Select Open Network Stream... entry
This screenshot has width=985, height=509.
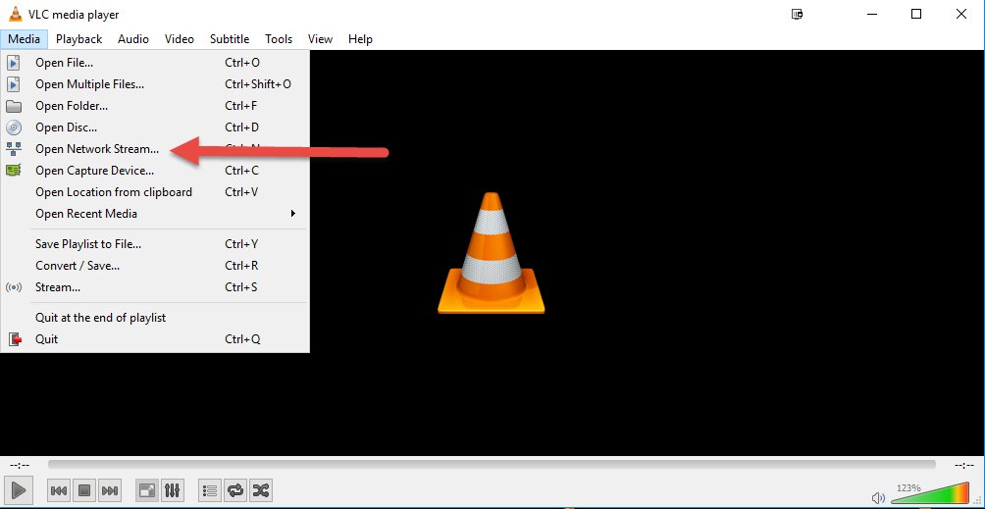(x=155, y=149)
